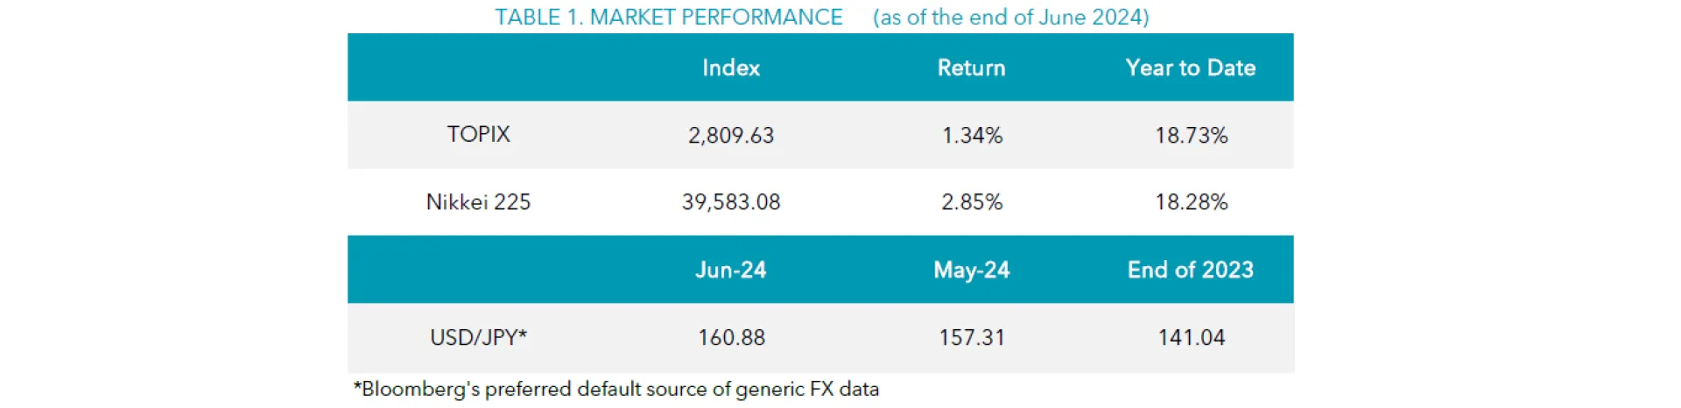This screenshot has height=408, width=1681.
Task: Click the TOPIX index value 2,809.63
Action: 731,136
